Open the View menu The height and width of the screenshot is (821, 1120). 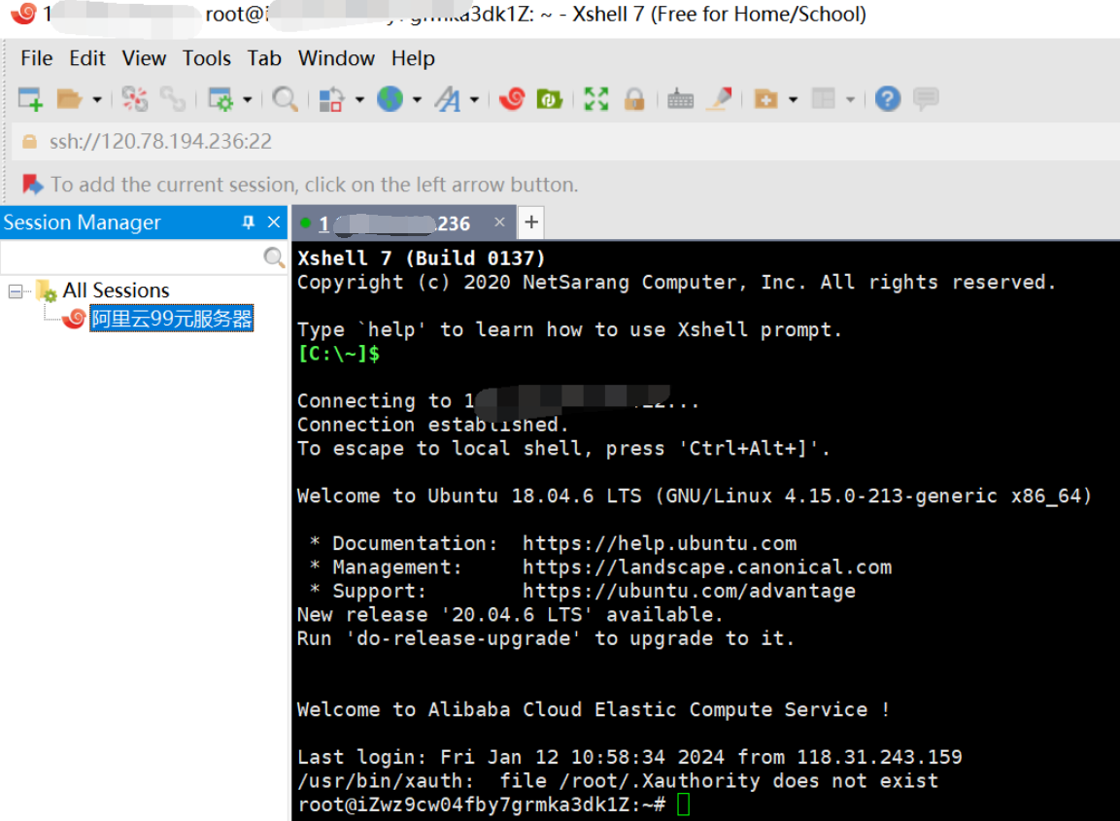(144, 58)
